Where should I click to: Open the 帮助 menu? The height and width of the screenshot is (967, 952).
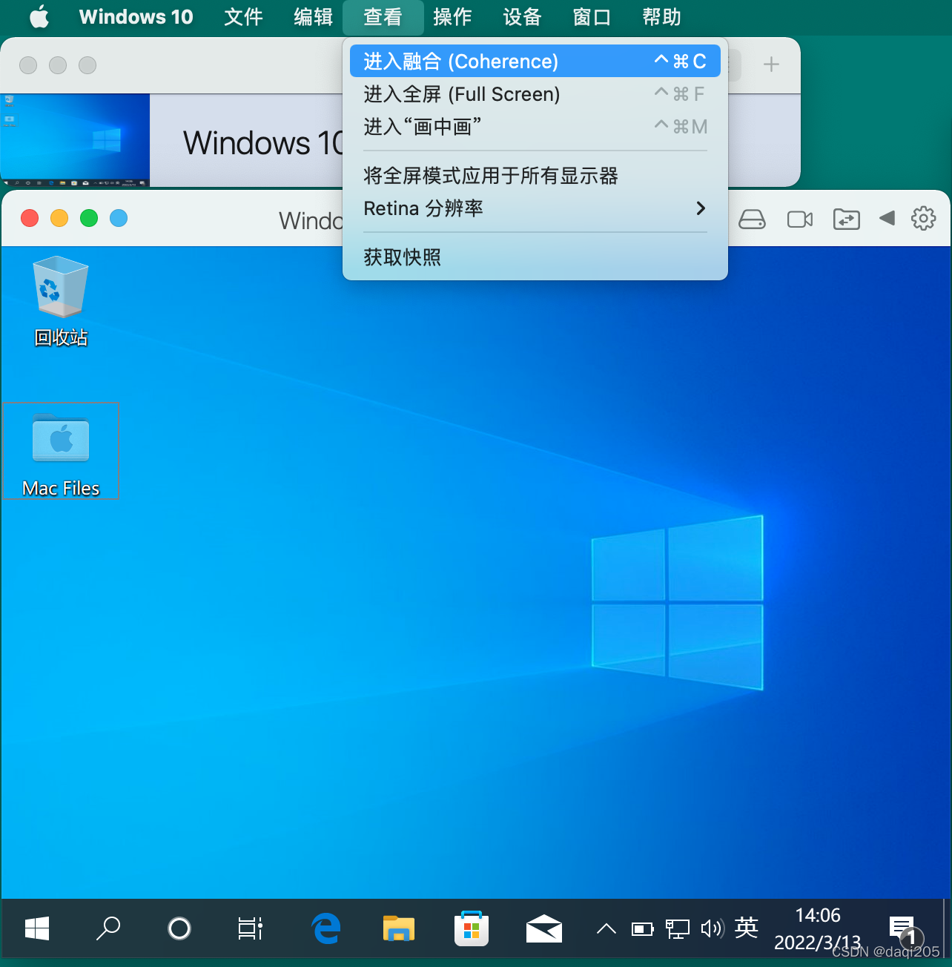coord(661,16)
